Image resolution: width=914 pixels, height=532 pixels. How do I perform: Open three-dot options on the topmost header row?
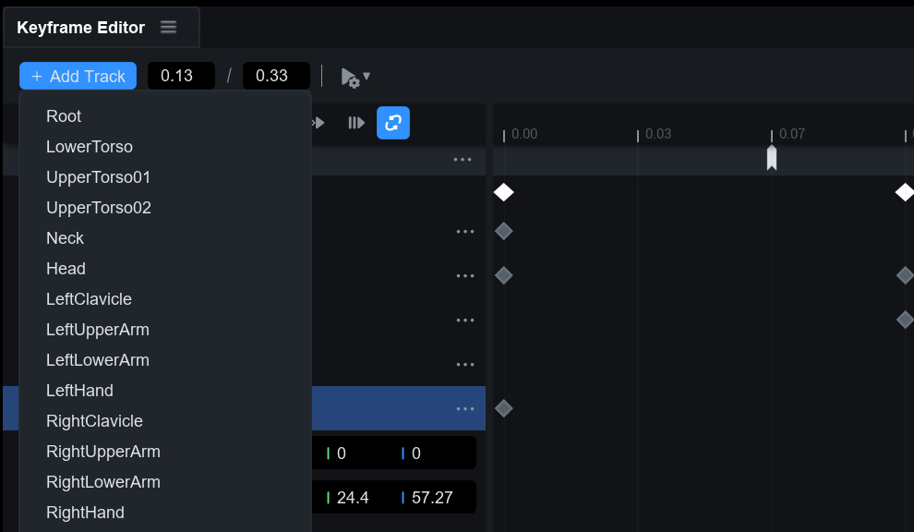tap(463, 160)
